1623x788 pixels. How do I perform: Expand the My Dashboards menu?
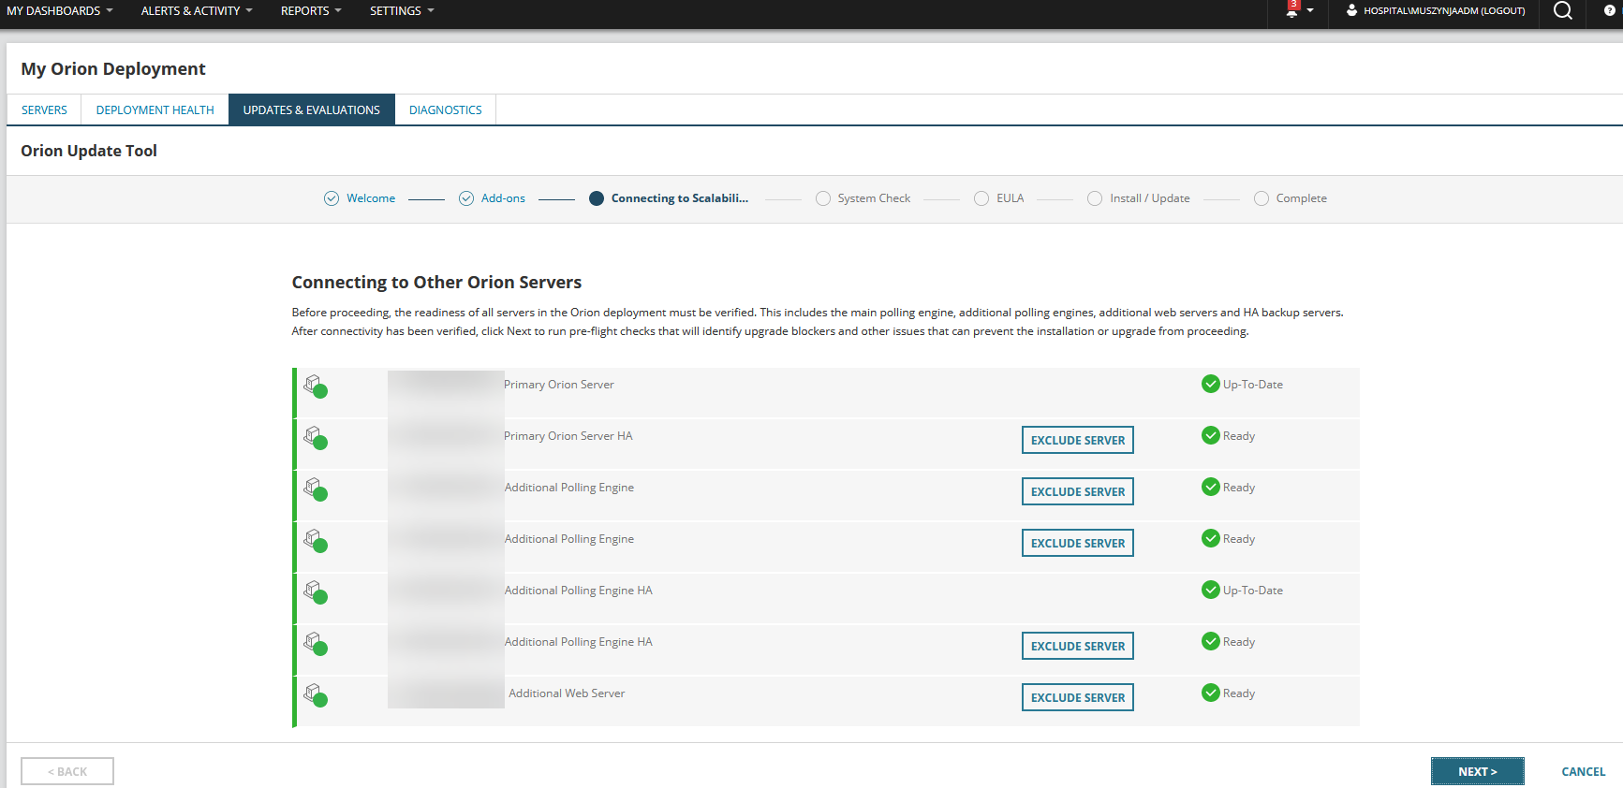60,11
